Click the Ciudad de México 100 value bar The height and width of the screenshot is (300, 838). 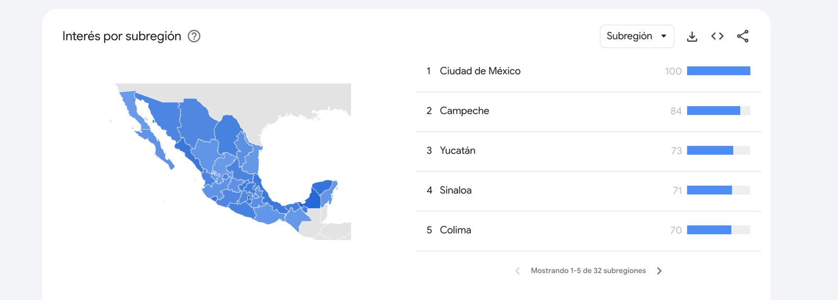[719, 71]
